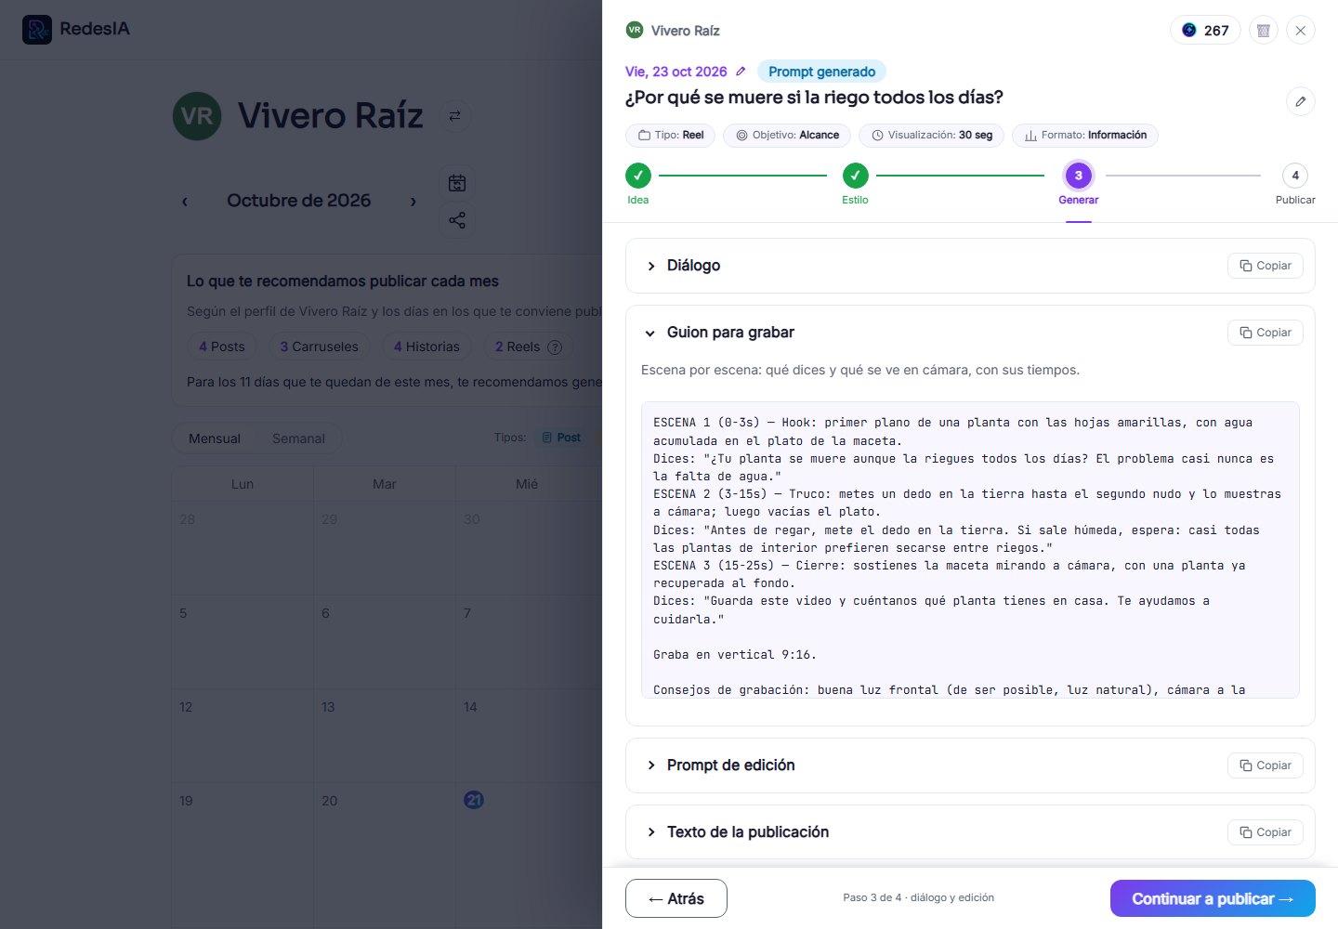The height and width of the screenshot is (929, 1338).
Task: Click the 3 Carruseles recommendation chip
Action: coord(320,347)
